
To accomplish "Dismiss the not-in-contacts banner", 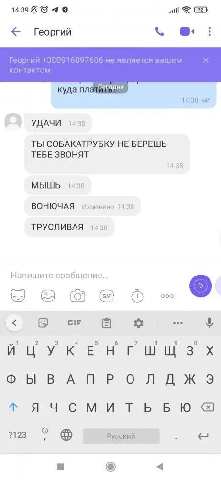I will (x=206, y=60).
